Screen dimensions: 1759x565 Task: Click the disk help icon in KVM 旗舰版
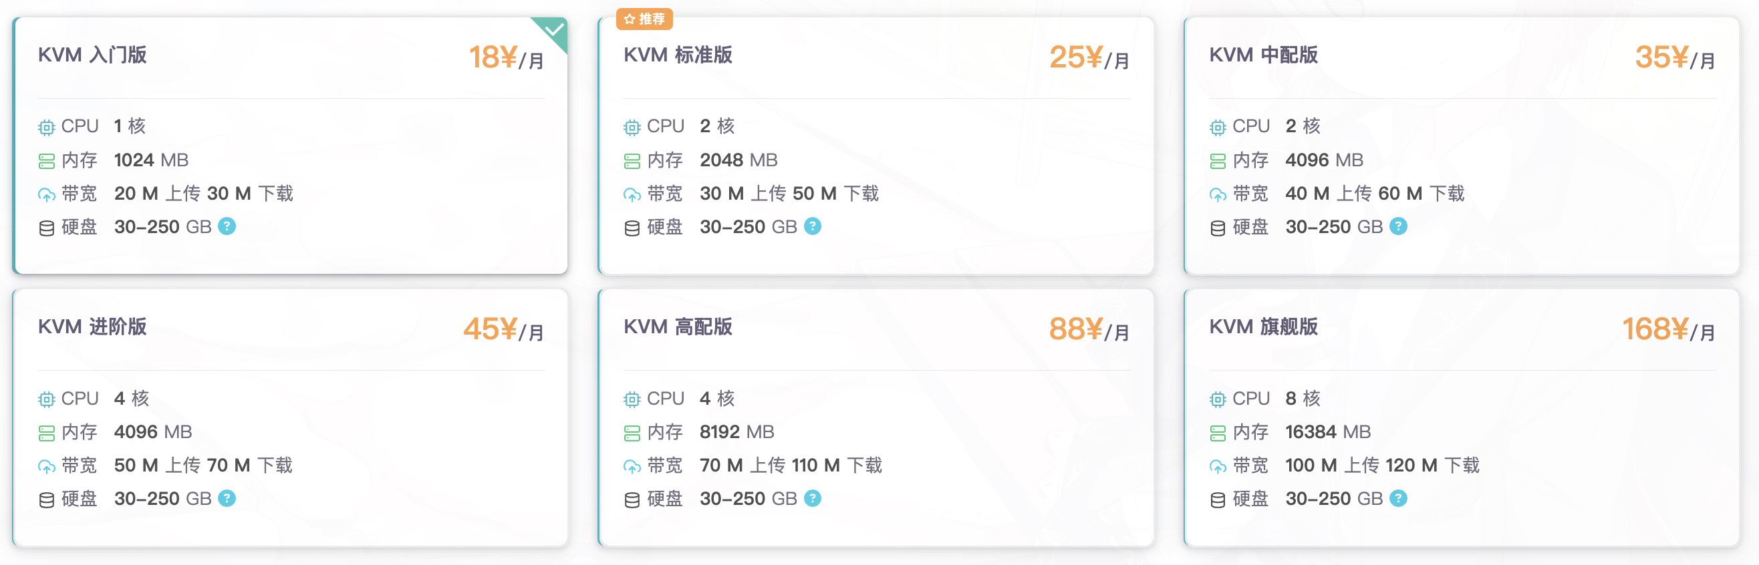(1399, 499)
